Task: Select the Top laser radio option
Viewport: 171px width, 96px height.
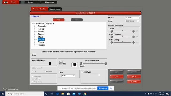Action: (x=33, y=71)
